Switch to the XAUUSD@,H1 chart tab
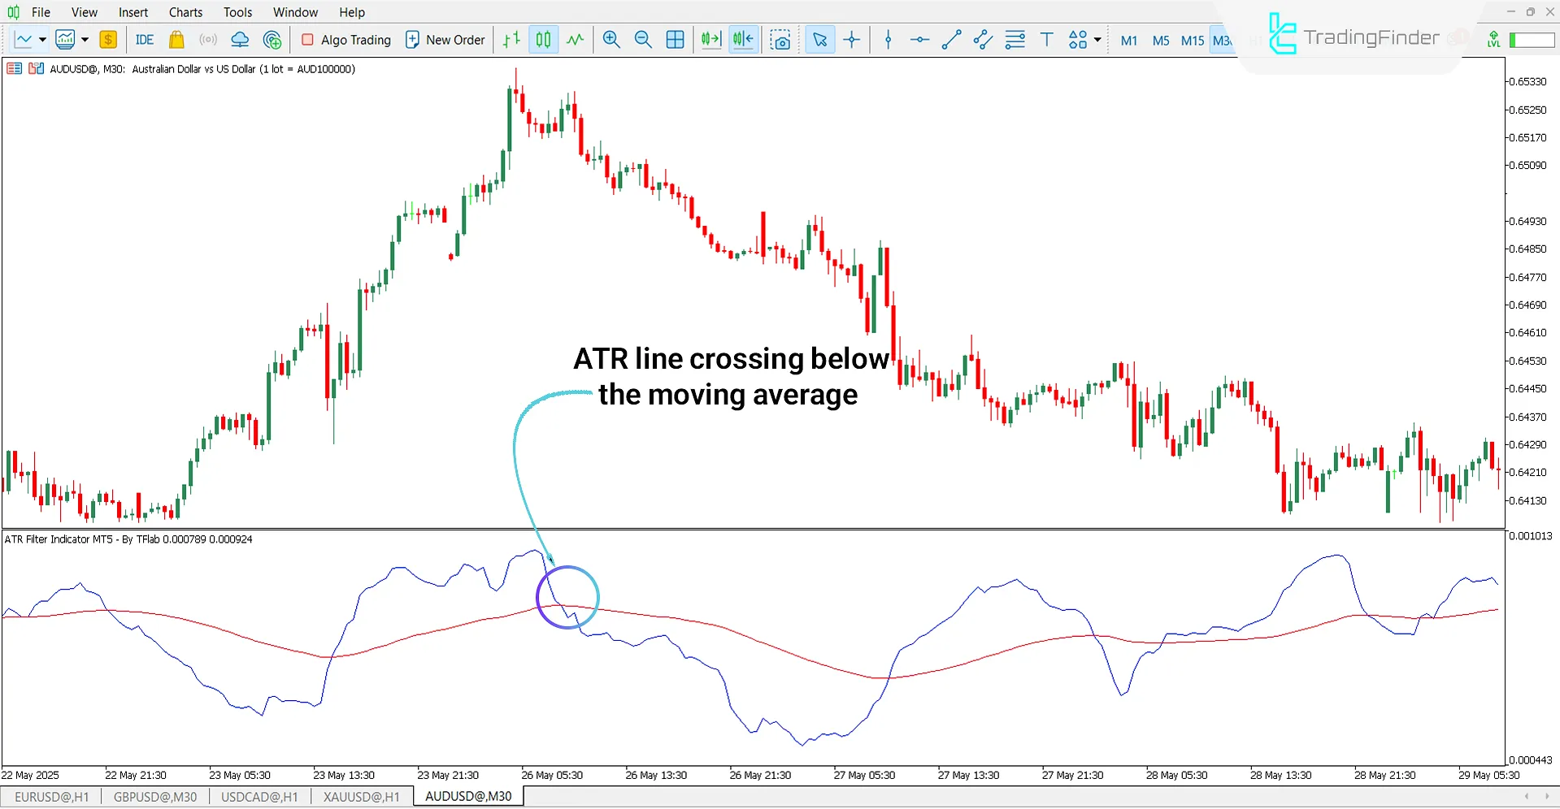Image resolution: width=1560 pixels, height=809 pixels. pyautogui.click(x=362, y=797)
